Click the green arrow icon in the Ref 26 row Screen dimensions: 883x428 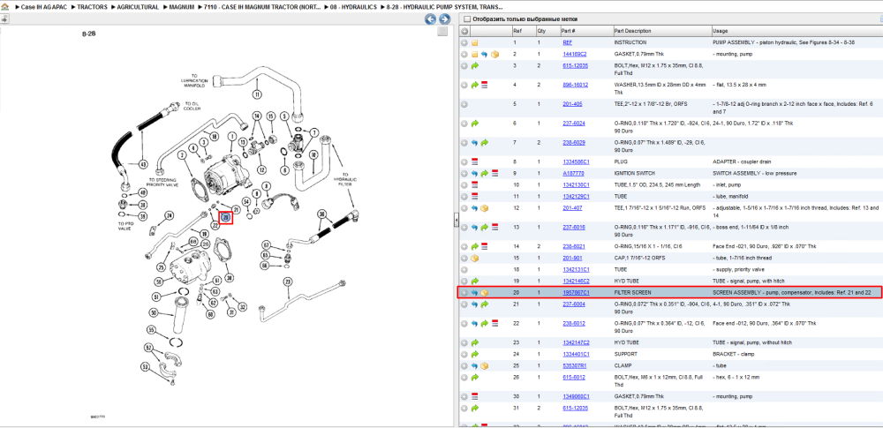[475, 378]
